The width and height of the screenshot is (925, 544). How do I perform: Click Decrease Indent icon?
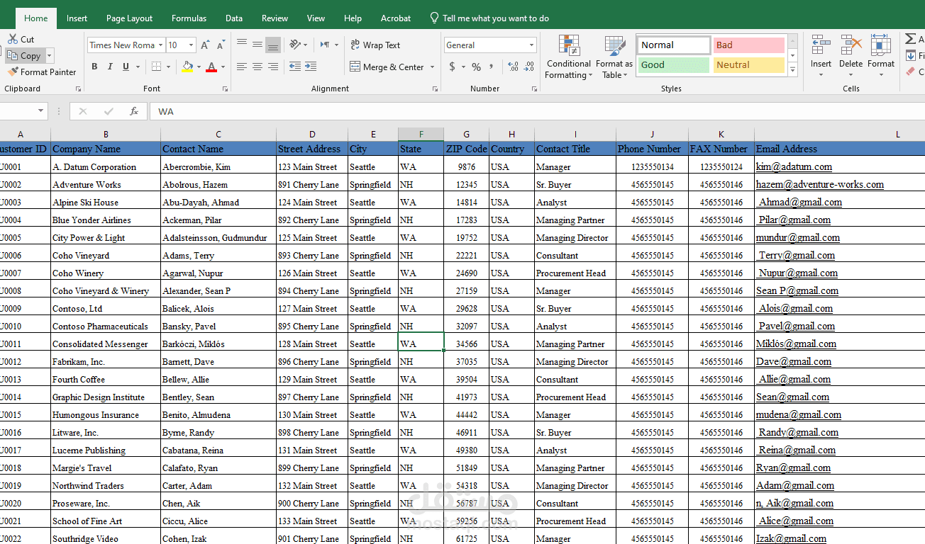[x=294, y=67]
